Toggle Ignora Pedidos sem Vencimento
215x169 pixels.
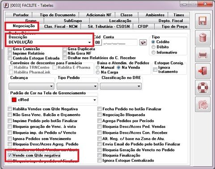pos(10,139)
